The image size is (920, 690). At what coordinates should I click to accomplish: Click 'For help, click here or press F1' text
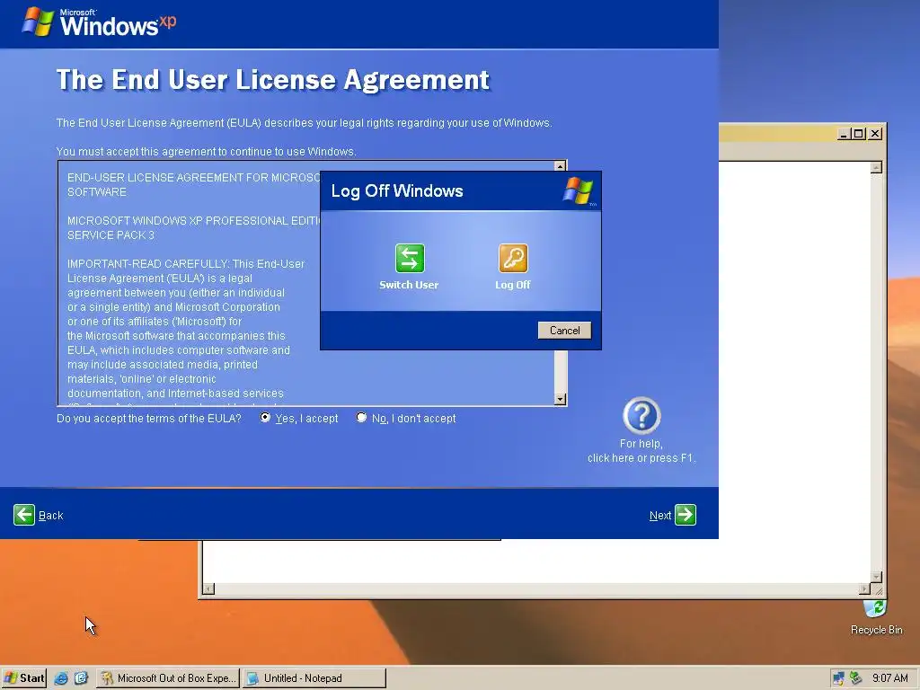(641, 451)
